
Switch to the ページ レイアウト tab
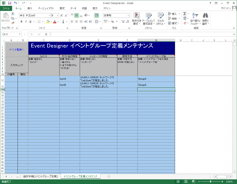46,8
